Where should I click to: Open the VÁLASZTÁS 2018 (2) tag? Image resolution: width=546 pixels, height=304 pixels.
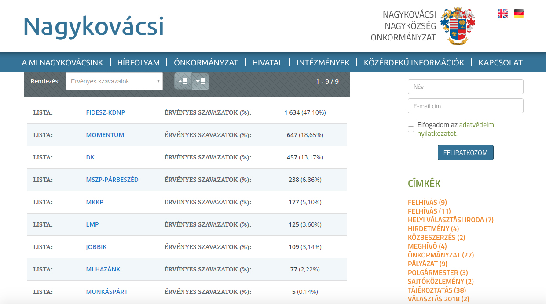pyautogui.click(x=439, y=299)
